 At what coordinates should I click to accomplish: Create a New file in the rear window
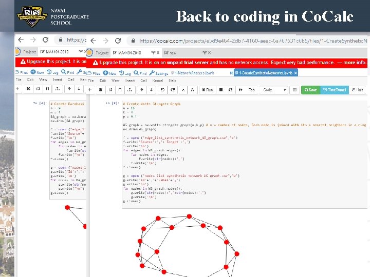point(38,72)
